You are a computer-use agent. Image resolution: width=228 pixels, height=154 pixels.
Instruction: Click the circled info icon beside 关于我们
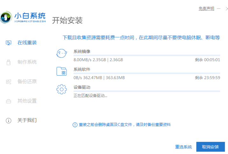point(9,121)
